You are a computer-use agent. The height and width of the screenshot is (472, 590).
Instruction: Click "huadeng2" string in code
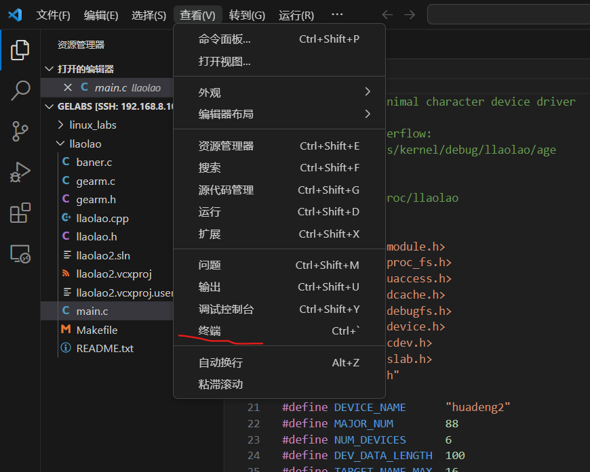tap(478, 407)
